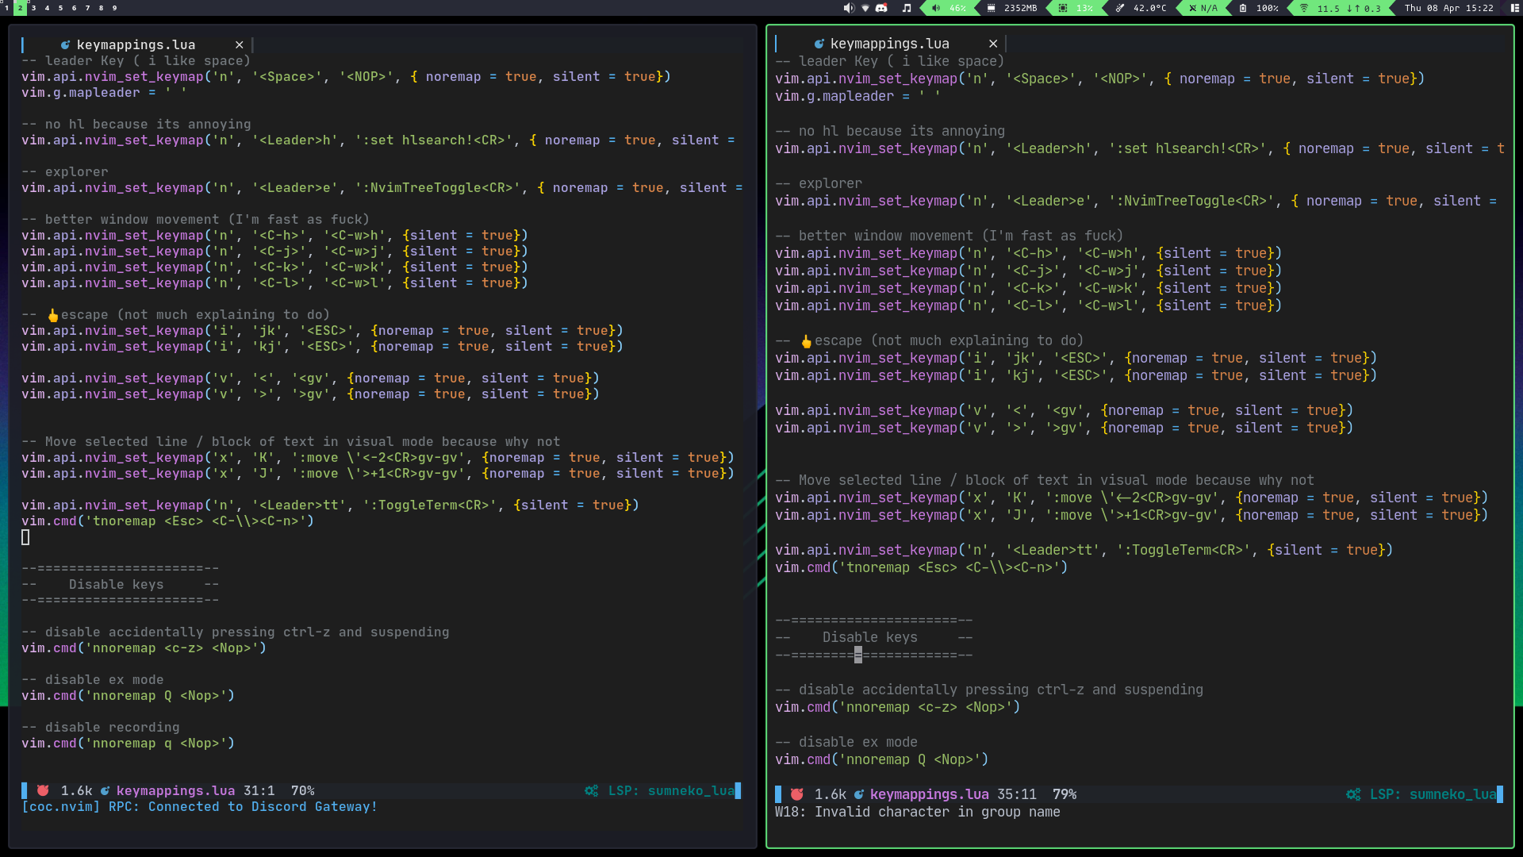Open the volume speaker tray icon
The width and height of the screenshot is (1523, 857).
click(848, 8)
